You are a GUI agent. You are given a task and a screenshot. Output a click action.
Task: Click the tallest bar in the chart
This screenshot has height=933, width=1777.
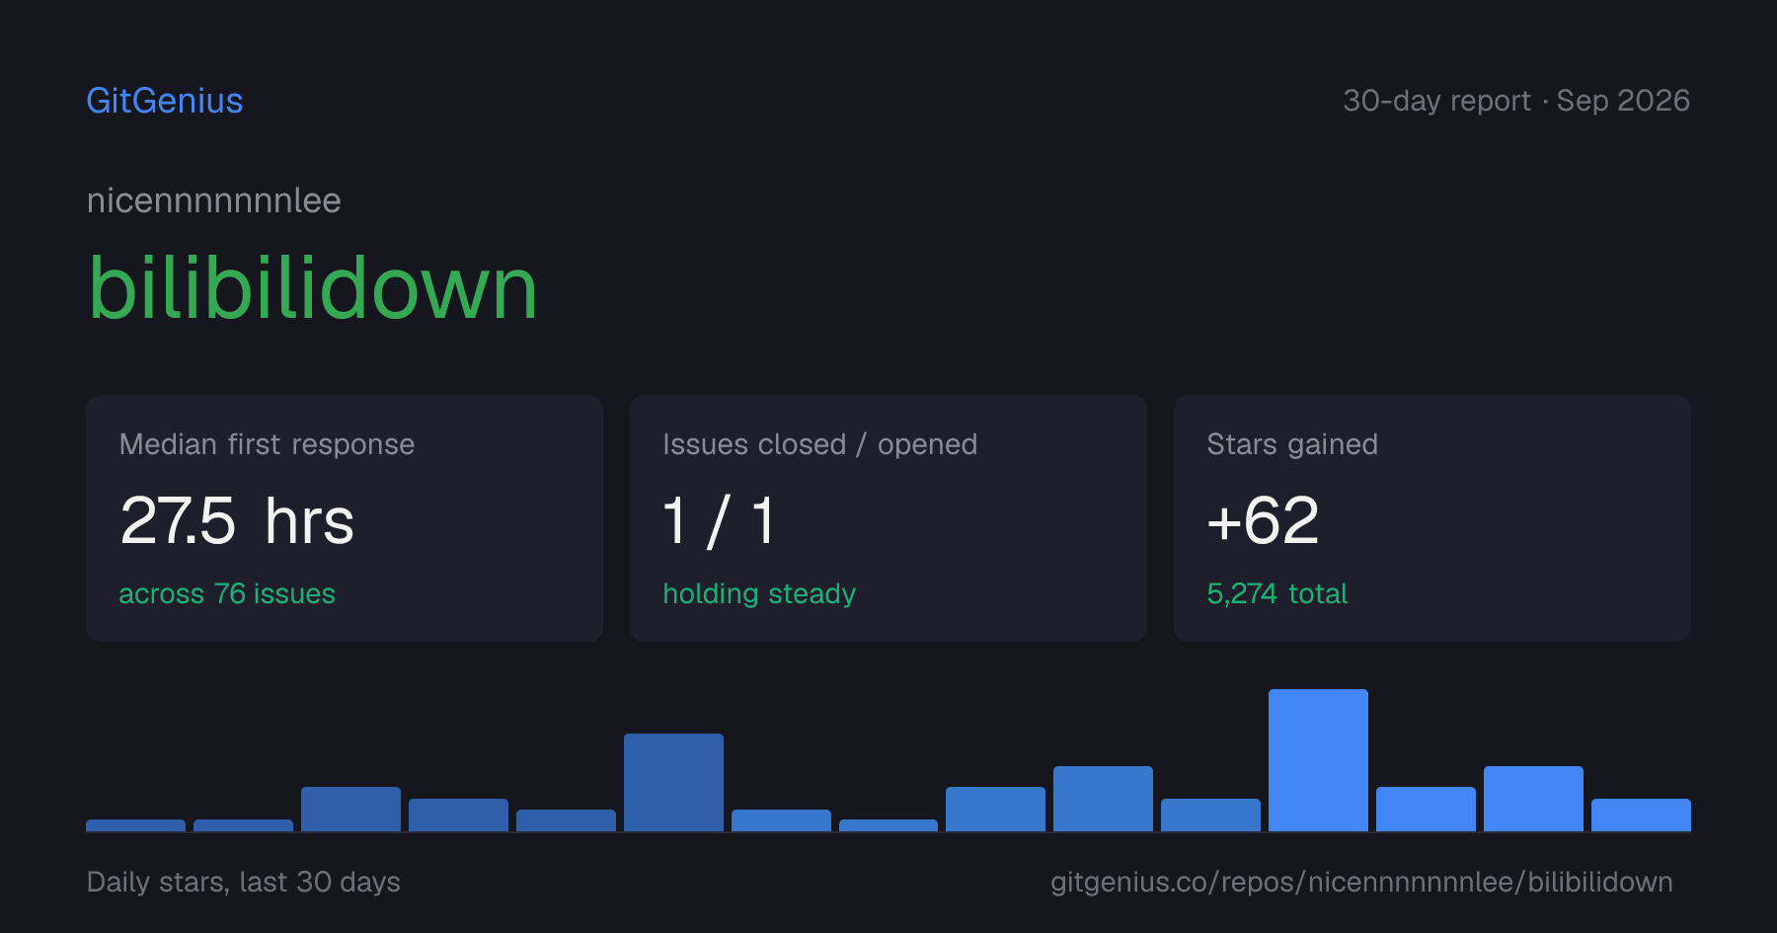click(x=1318, y=760)
